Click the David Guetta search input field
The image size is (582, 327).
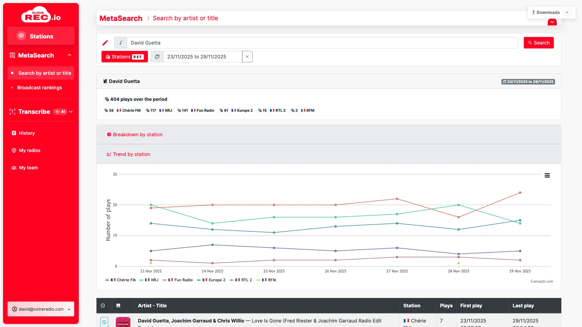click(x=321, y=43)
